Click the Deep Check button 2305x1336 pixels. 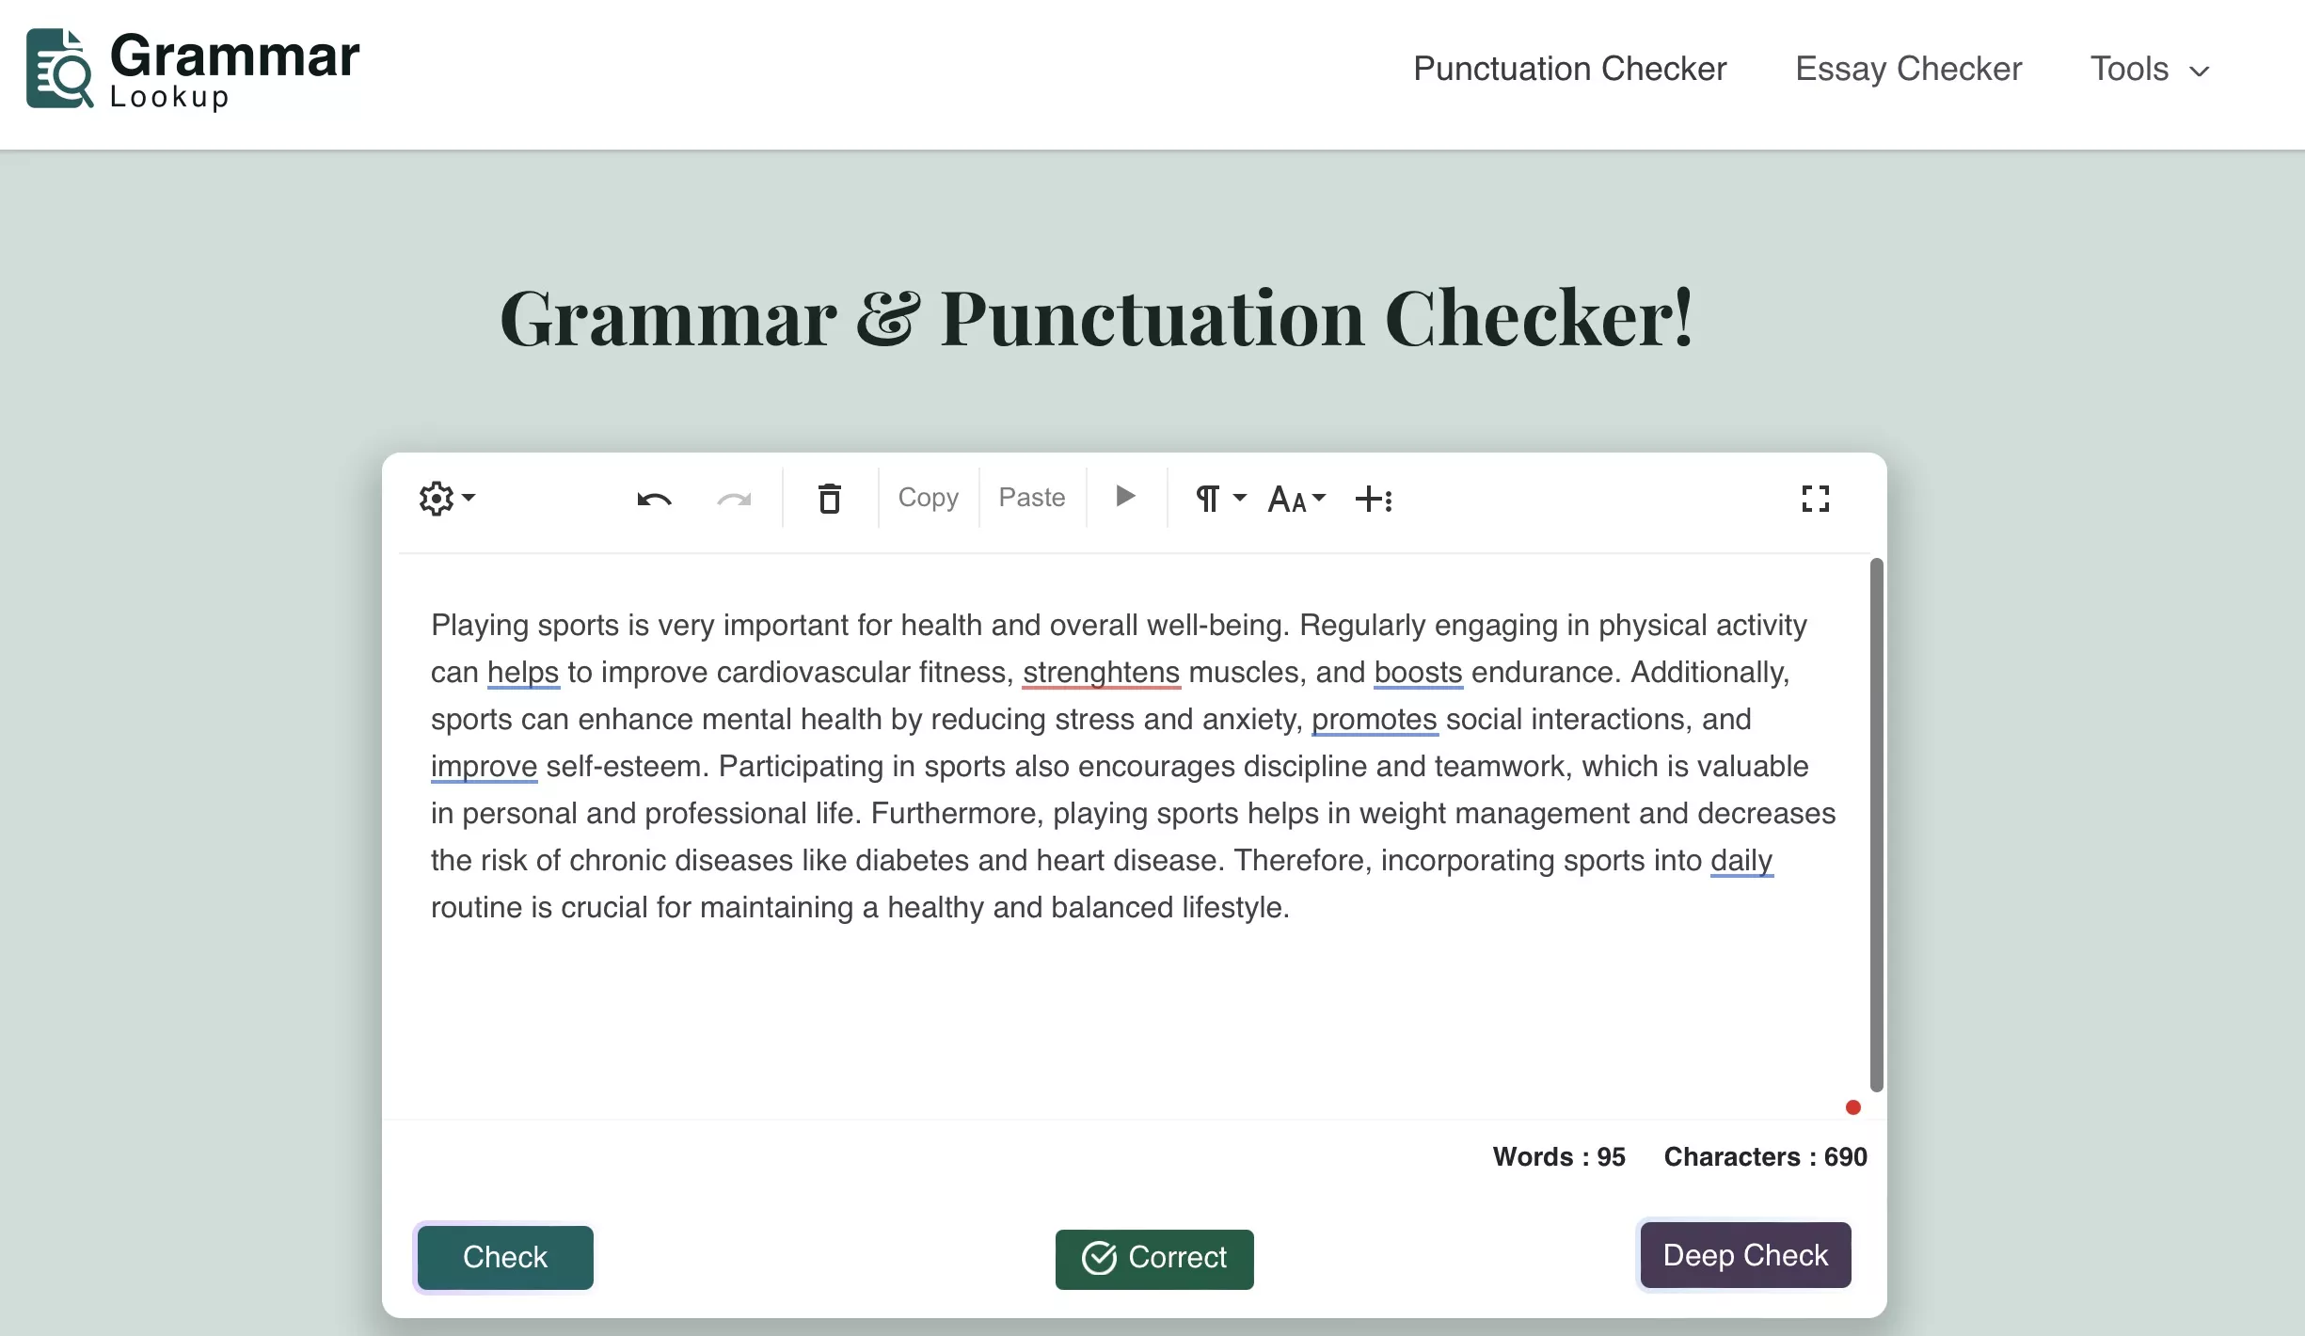pyautogui.click(x=1745, y=1256)
